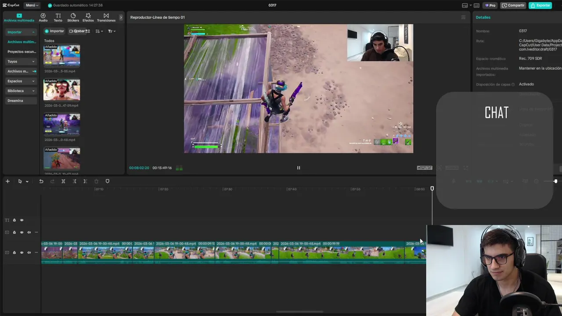Open the Menú dropdown
562x316 pixels.
[x=32, y=5]
